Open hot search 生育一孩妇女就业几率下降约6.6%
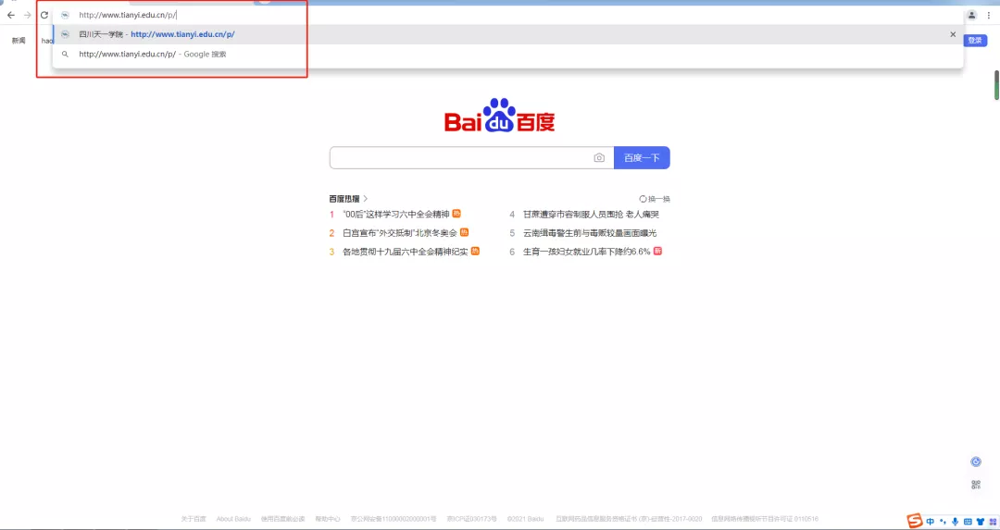This screenshot has height=530, width=1000. tap(587, 252)
